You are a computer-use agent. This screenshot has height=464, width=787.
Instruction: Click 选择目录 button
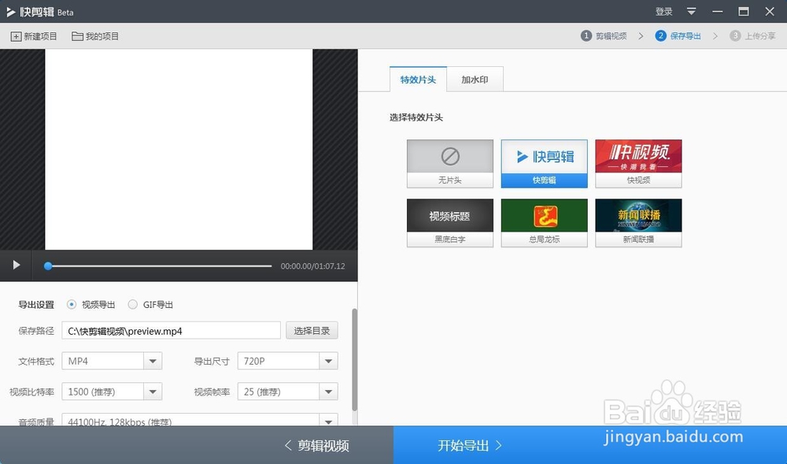[312, 330]
